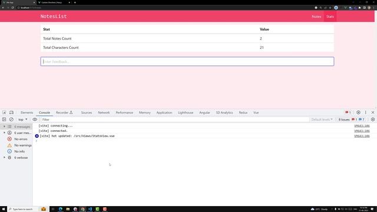Open Visual Studio Code from taskbar
Screen dimensions: 377x212
click(90, 209)
